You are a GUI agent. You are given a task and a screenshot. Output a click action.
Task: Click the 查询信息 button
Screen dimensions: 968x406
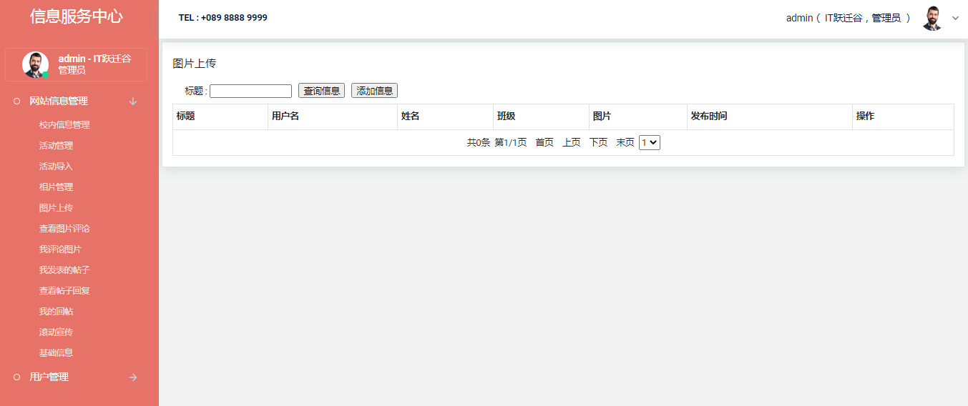click(x=321, y=91)
